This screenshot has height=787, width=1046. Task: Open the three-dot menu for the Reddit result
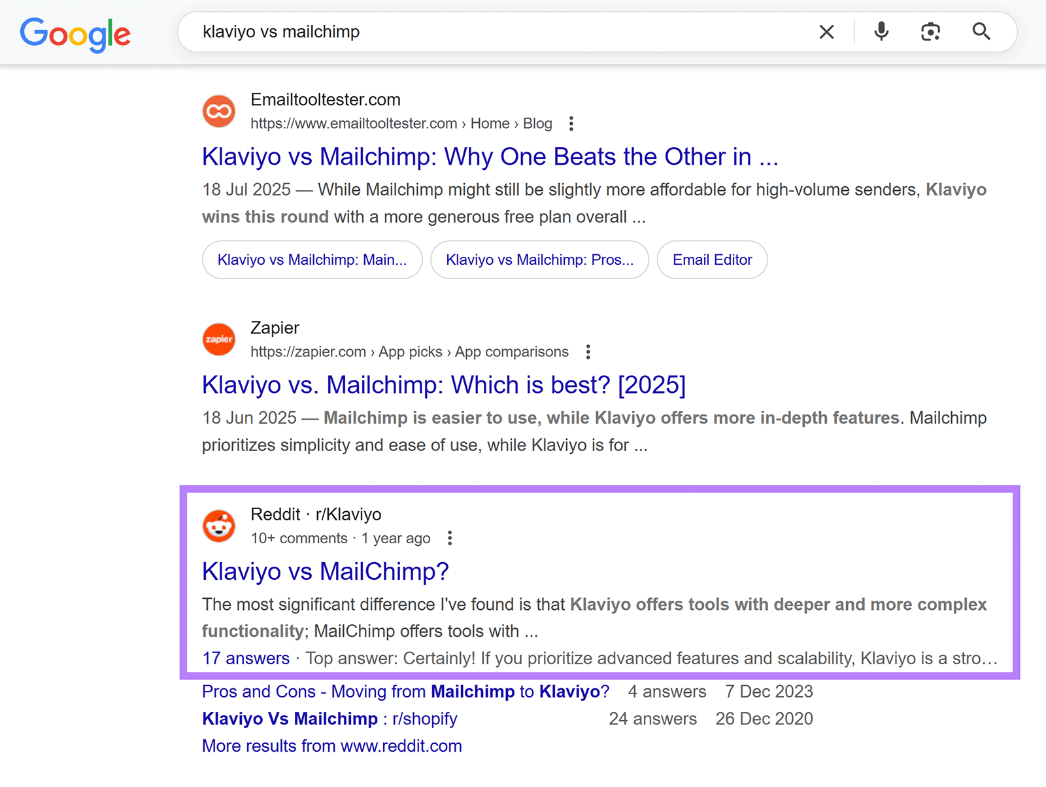(450, 538)
